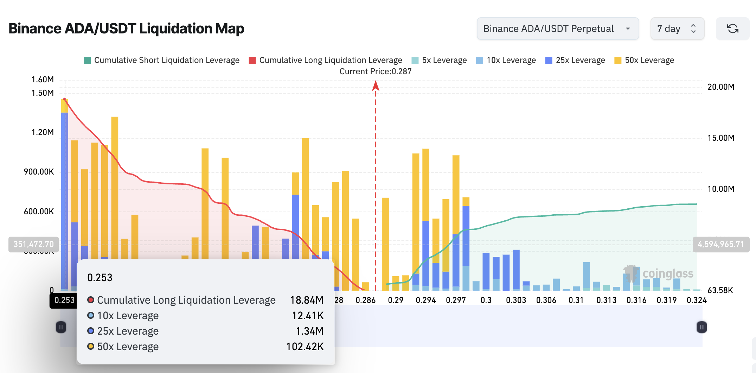Viewport: 756px width, 373px height.
Task: Click the chevron on the perpetual pair selector
Action: tap(628, 29)
